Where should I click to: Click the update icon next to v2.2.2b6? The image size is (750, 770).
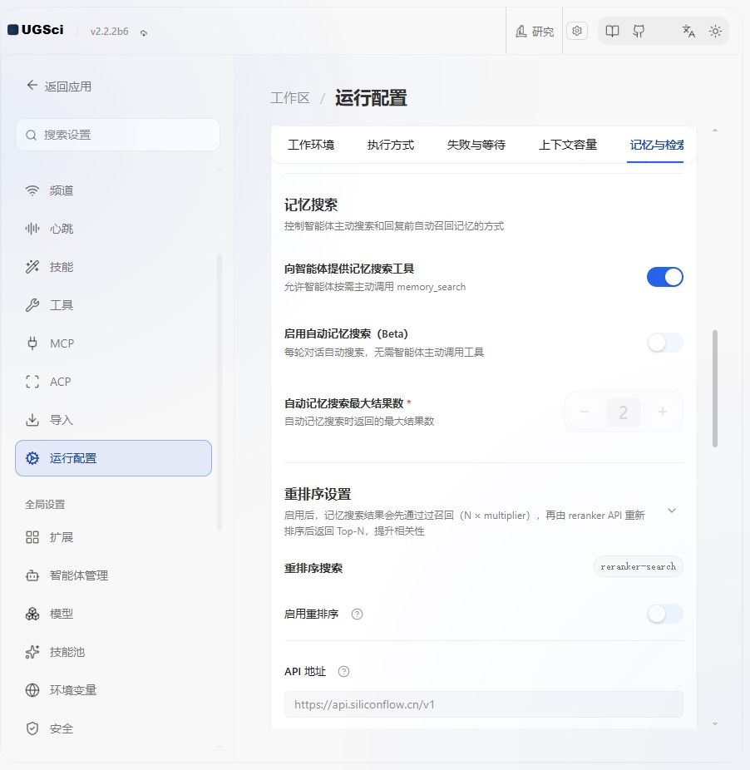click(x=143, y=33)
